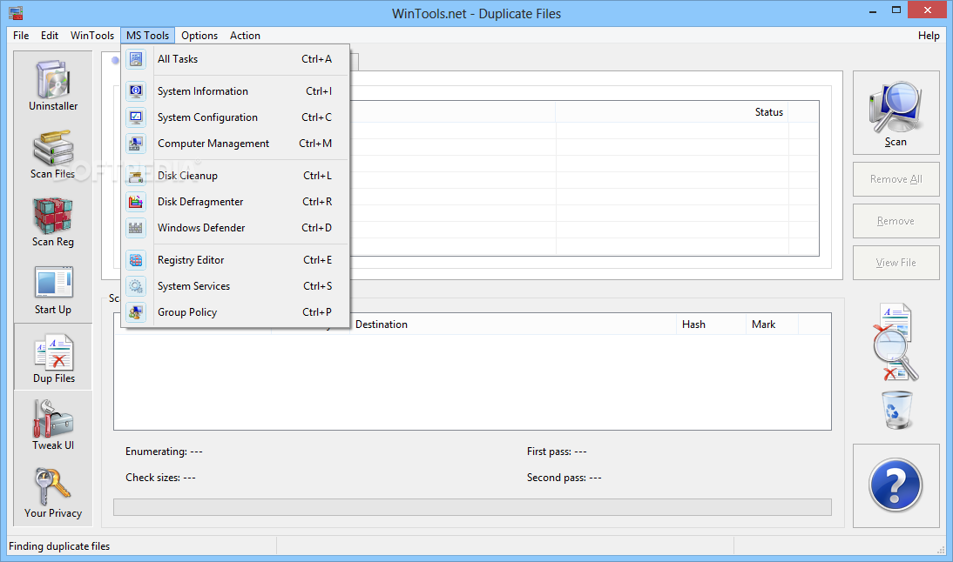Open Your Privacy tool in sidebar
Screen dimensions: 953x562
(53, 492)
